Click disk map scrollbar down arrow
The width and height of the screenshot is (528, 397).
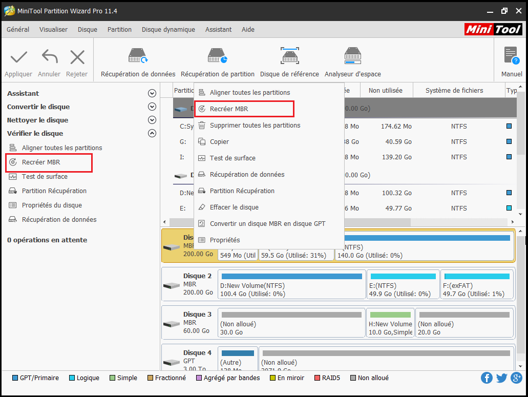tap(520, 366)
